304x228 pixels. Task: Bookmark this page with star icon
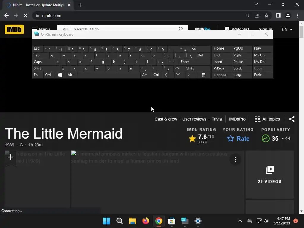click(267, 15)
